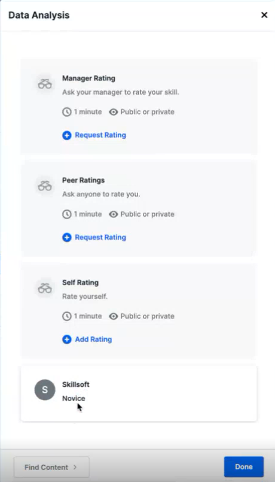Open the Find Content button
The width and height of the screenshot is (275, 482).
click(51, 467)
